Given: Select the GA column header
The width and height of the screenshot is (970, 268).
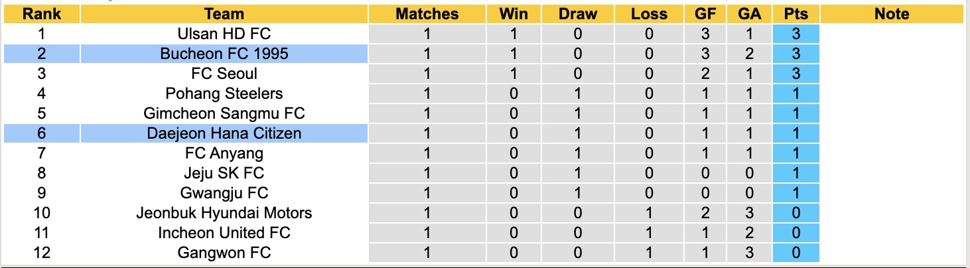Looking at the screenshot, I should (749, 14).
